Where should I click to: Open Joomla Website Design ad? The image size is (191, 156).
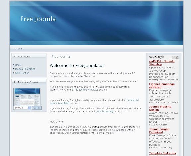[x=160, y=108]
